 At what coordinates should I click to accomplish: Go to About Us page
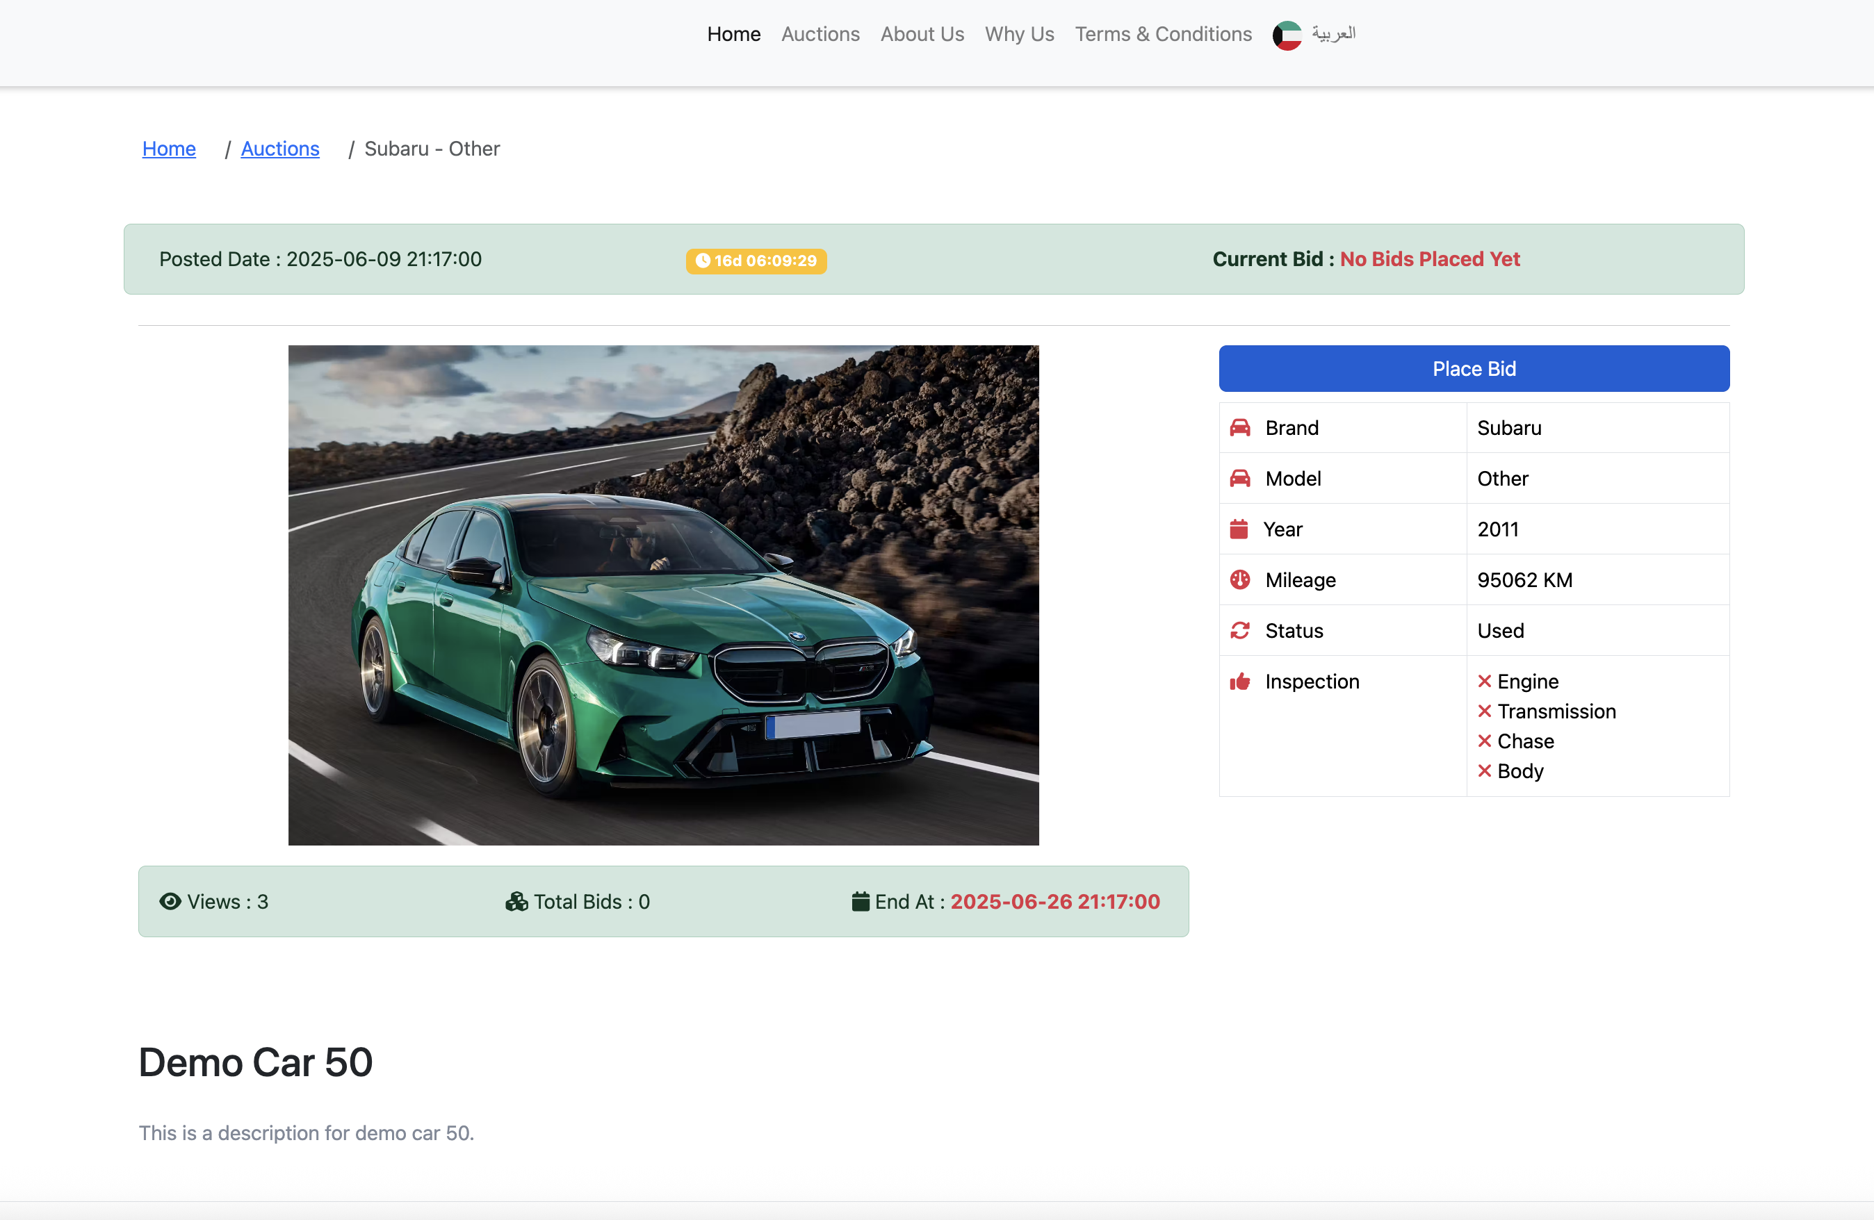(921, 34)
